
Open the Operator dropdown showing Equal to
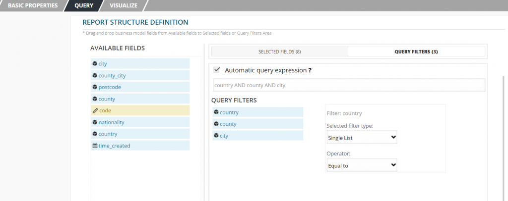point(362,165)
